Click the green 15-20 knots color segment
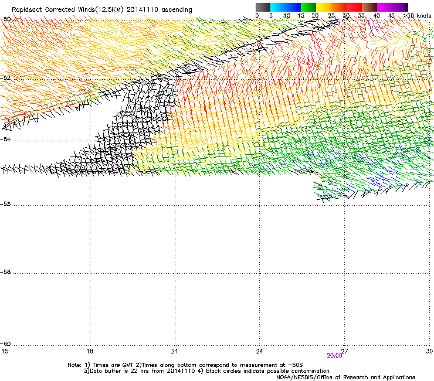The width and height of the screenshot is (434, 381). (x=308, y=7)
